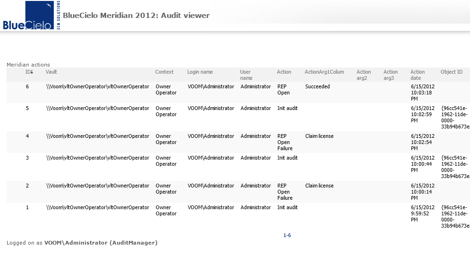Click the BlueCielo ECM Solutions logo
This screenshot has width=470, height=255.
pos(32,15)
